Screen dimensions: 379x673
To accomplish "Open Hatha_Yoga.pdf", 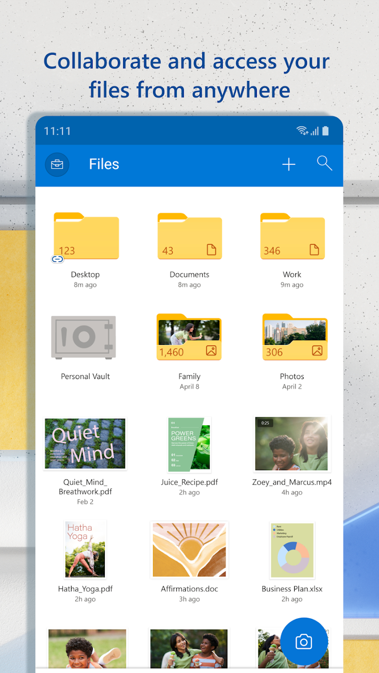I will point(85,550).
